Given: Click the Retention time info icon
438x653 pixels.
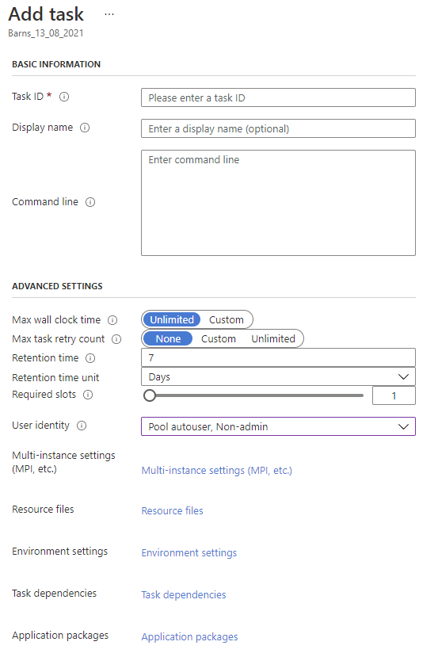Looking at the screenshot, I should point(90,358).
